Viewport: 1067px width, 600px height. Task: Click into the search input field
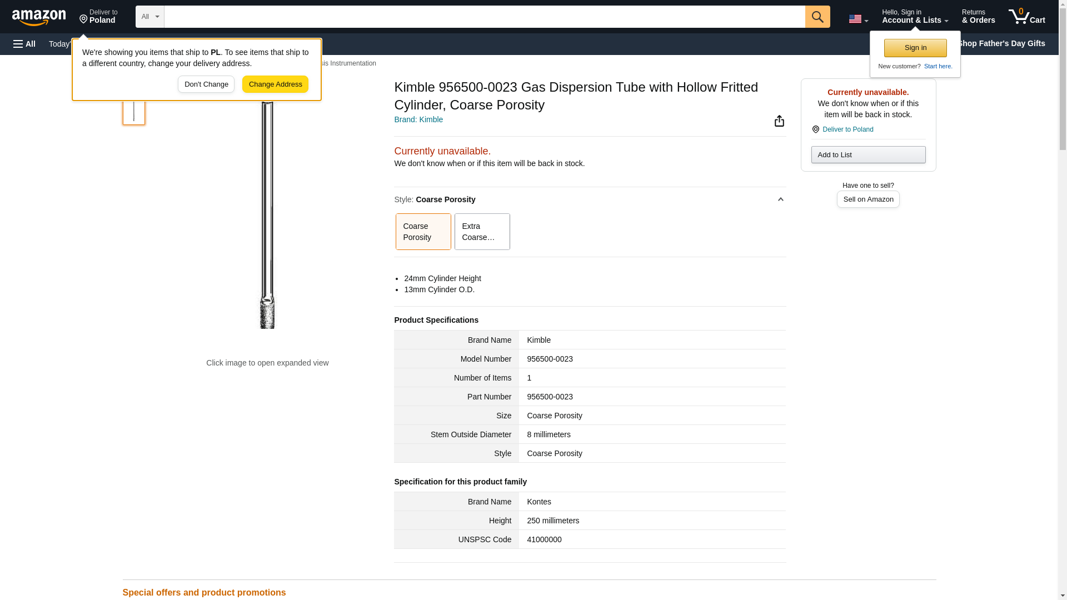pos(484,17)
